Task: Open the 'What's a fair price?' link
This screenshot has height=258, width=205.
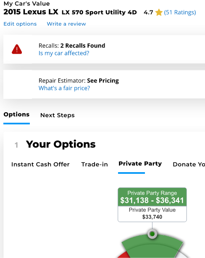Action: 64,88
